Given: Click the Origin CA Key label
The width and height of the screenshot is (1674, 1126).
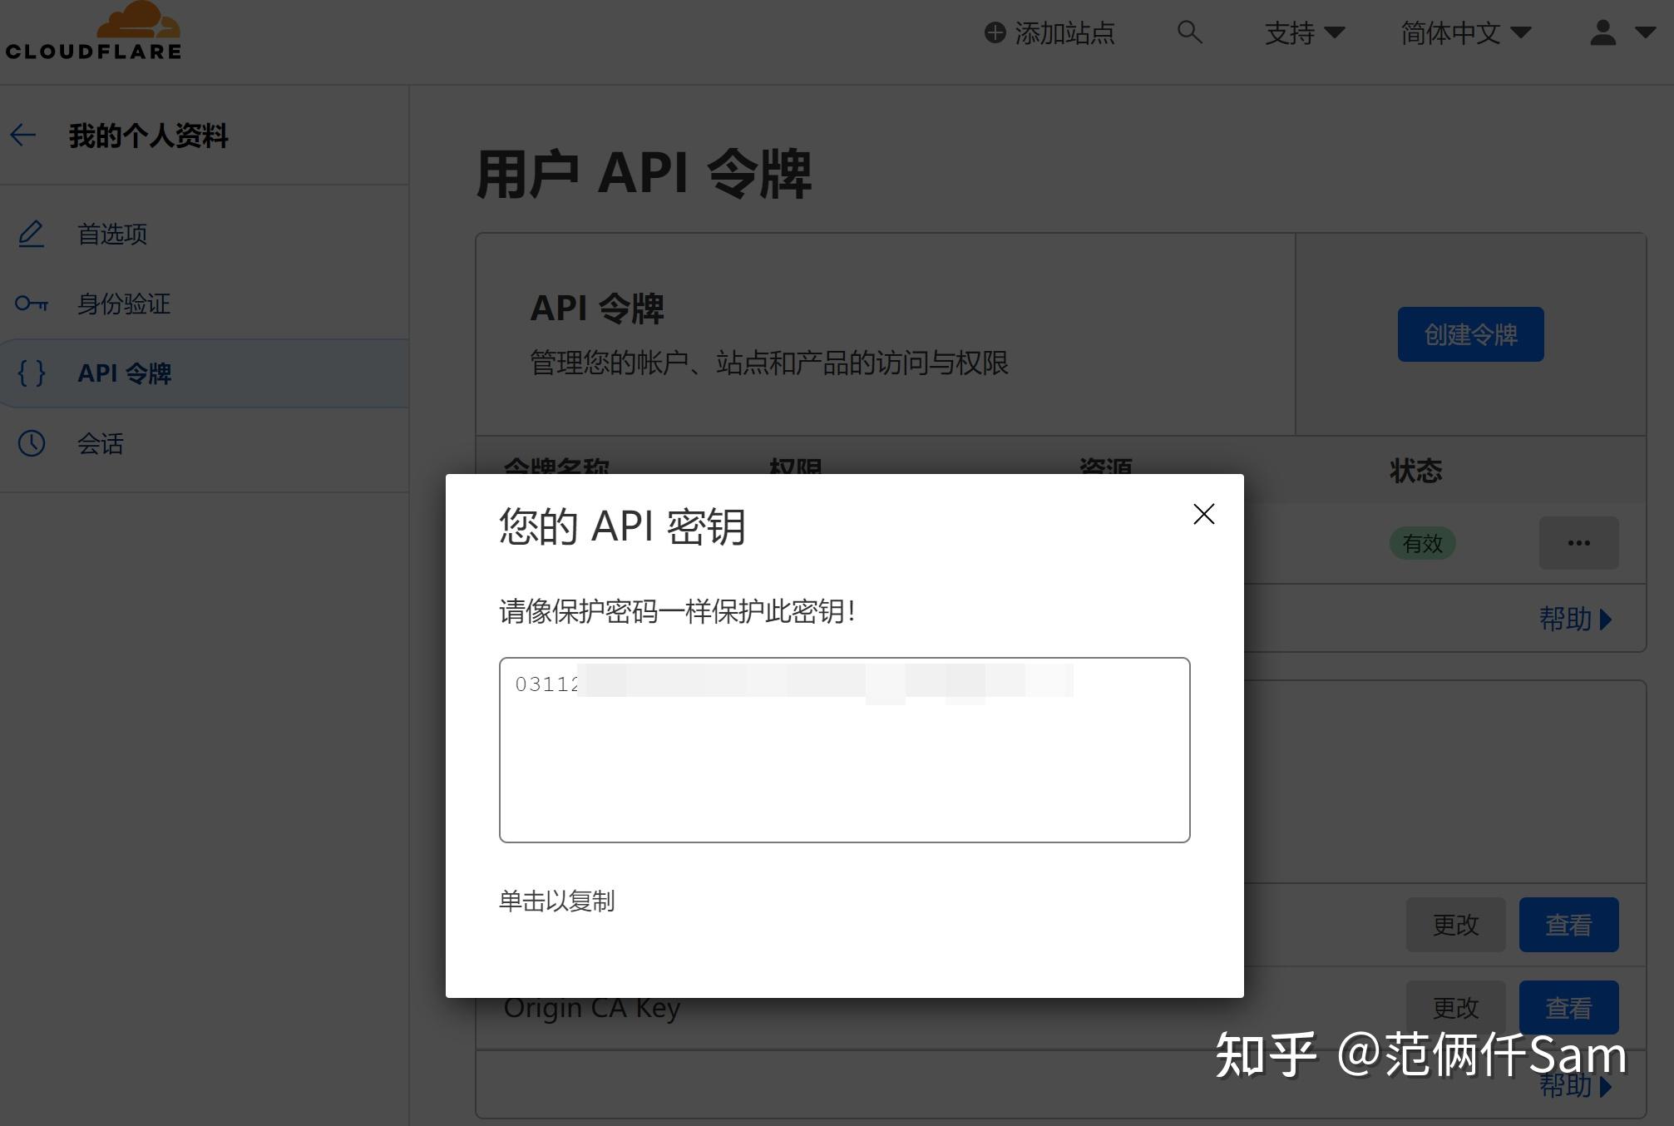Looking at the screenshot, I should [591, 1008].
